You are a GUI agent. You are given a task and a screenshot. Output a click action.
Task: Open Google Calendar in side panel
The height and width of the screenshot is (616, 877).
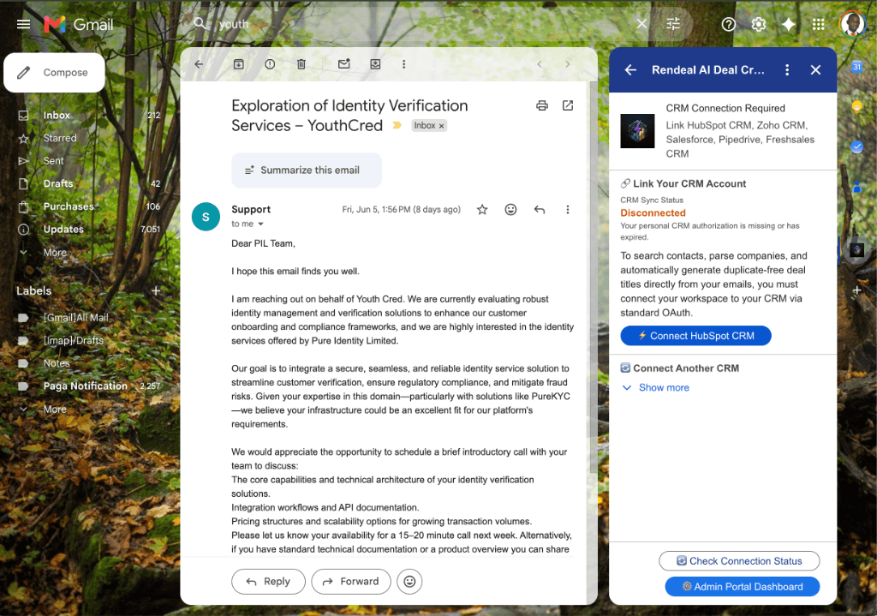(856, 67)
